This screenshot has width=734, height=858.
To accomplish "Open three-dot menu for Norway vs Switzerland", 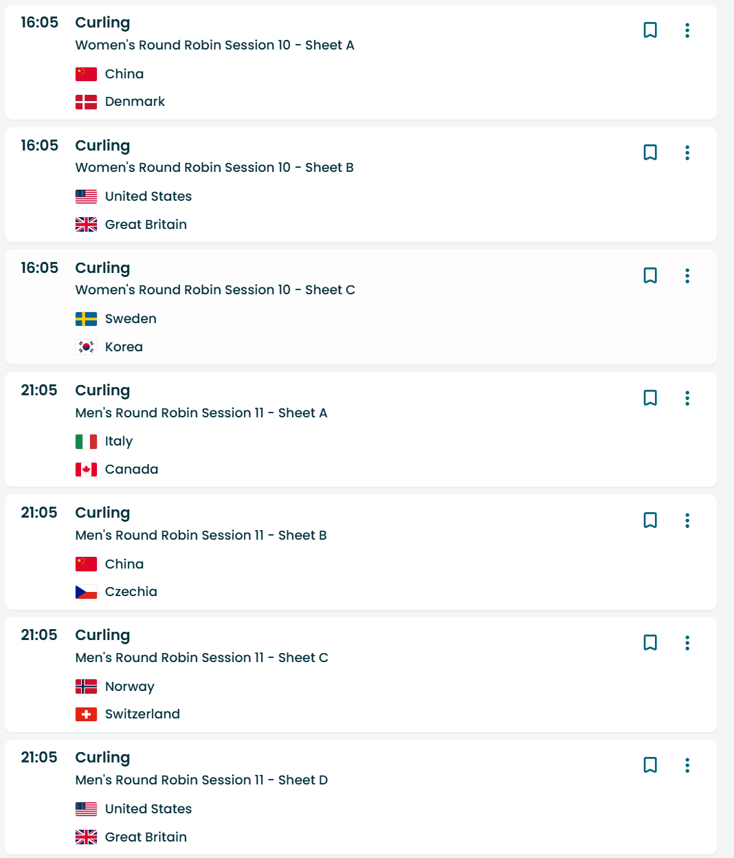I will pos(687,643).
